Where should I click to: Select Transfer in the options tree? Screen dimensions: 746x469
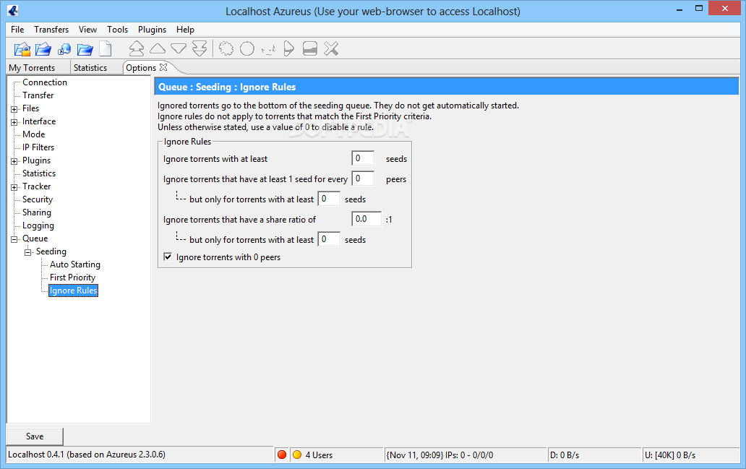coord(38,95)
